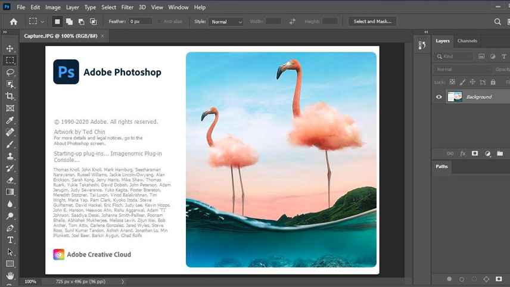Hide the Background layer with eye icon
The height and width of the screenshot is (287, 510).
click(x=439, y=97)
